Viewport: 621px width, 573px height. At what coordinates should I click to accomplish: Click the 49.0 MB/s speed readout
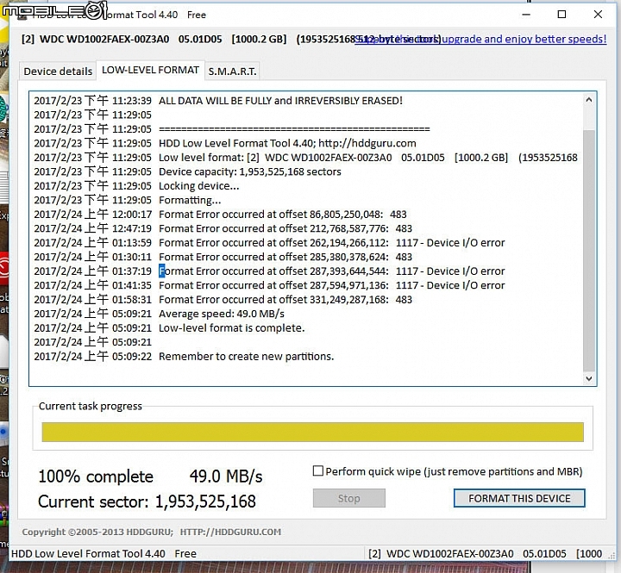coord(226,476)
